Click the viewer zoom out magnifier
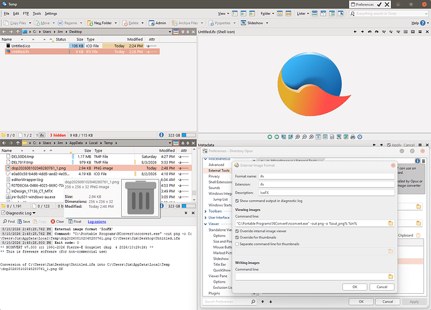This screenshot has height=310, width=431. (304, 137)
